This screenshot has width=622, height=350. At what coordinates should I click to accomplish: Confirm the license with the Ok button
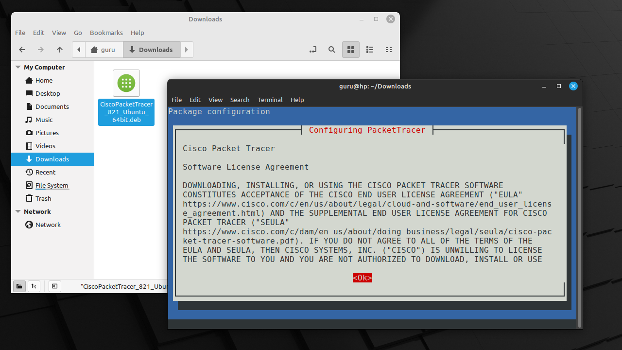click(x=363, y=278)
